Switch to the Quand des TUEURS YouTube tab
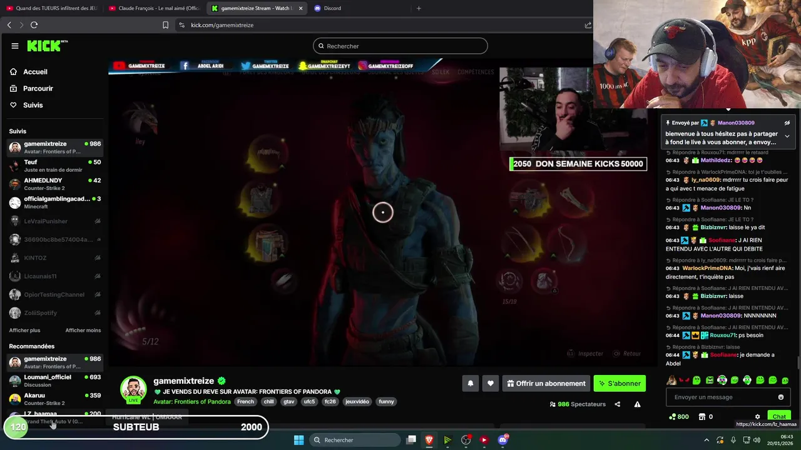The width and height of the screenshot is (801, 450). (51, 8)
